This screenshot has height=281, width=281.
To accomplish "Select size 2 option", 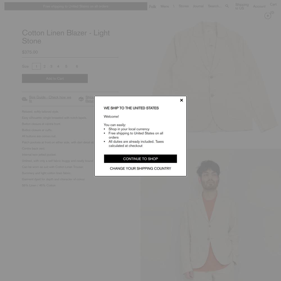I will (x=44, y=66).
